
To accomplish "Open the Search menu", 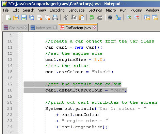I will (29, 10).
